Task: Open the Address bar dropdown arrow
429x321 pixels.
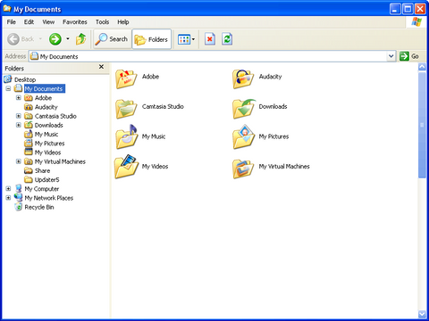Action: [x=391, y=56]
